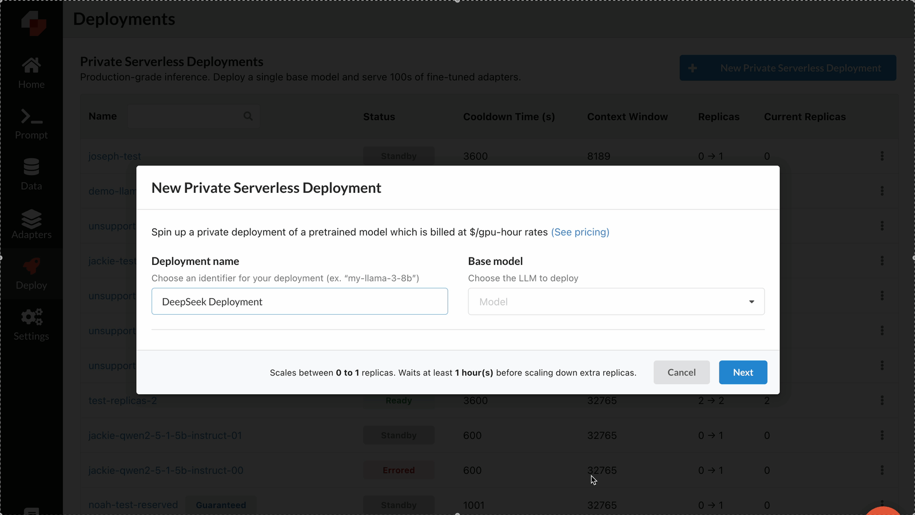Open the actions kebab for joseph-test deployment
The width and height of the screenshot is (915, 515).
tap(882, 156)
